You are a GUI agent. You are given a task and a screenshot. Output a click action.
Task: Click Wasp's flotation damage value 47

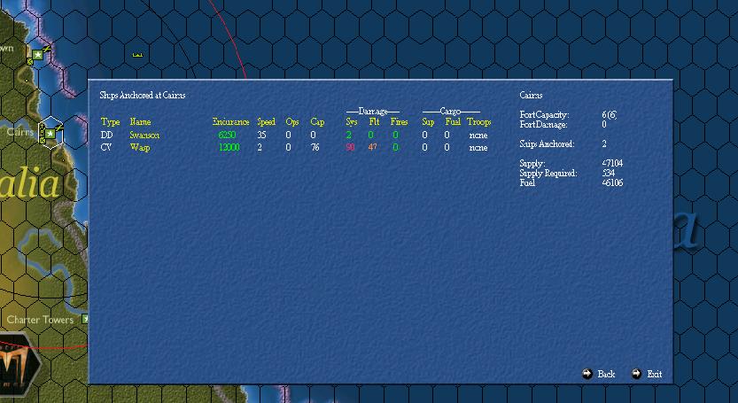[x=372, y=147]
